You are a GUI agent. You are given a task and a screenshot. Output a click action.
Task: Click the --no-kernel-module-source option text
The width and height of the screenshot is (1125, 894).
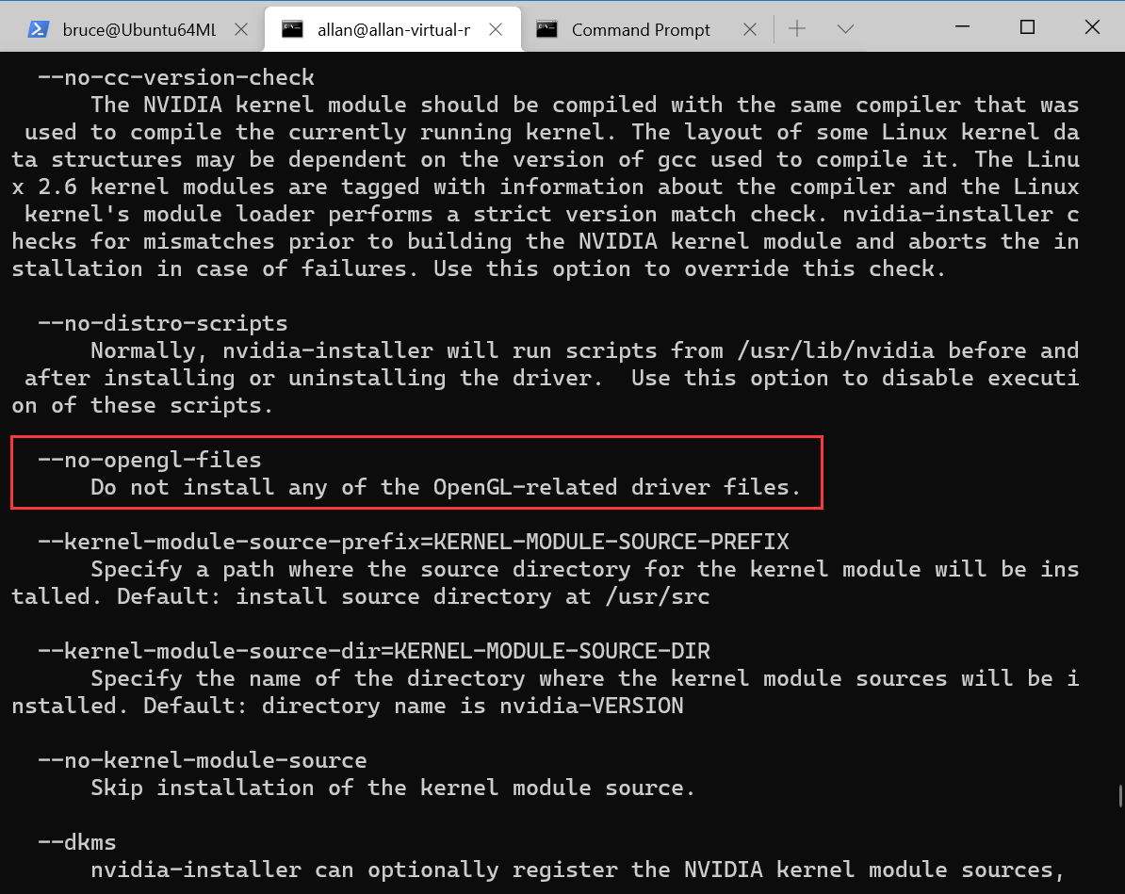click(203, 760)
